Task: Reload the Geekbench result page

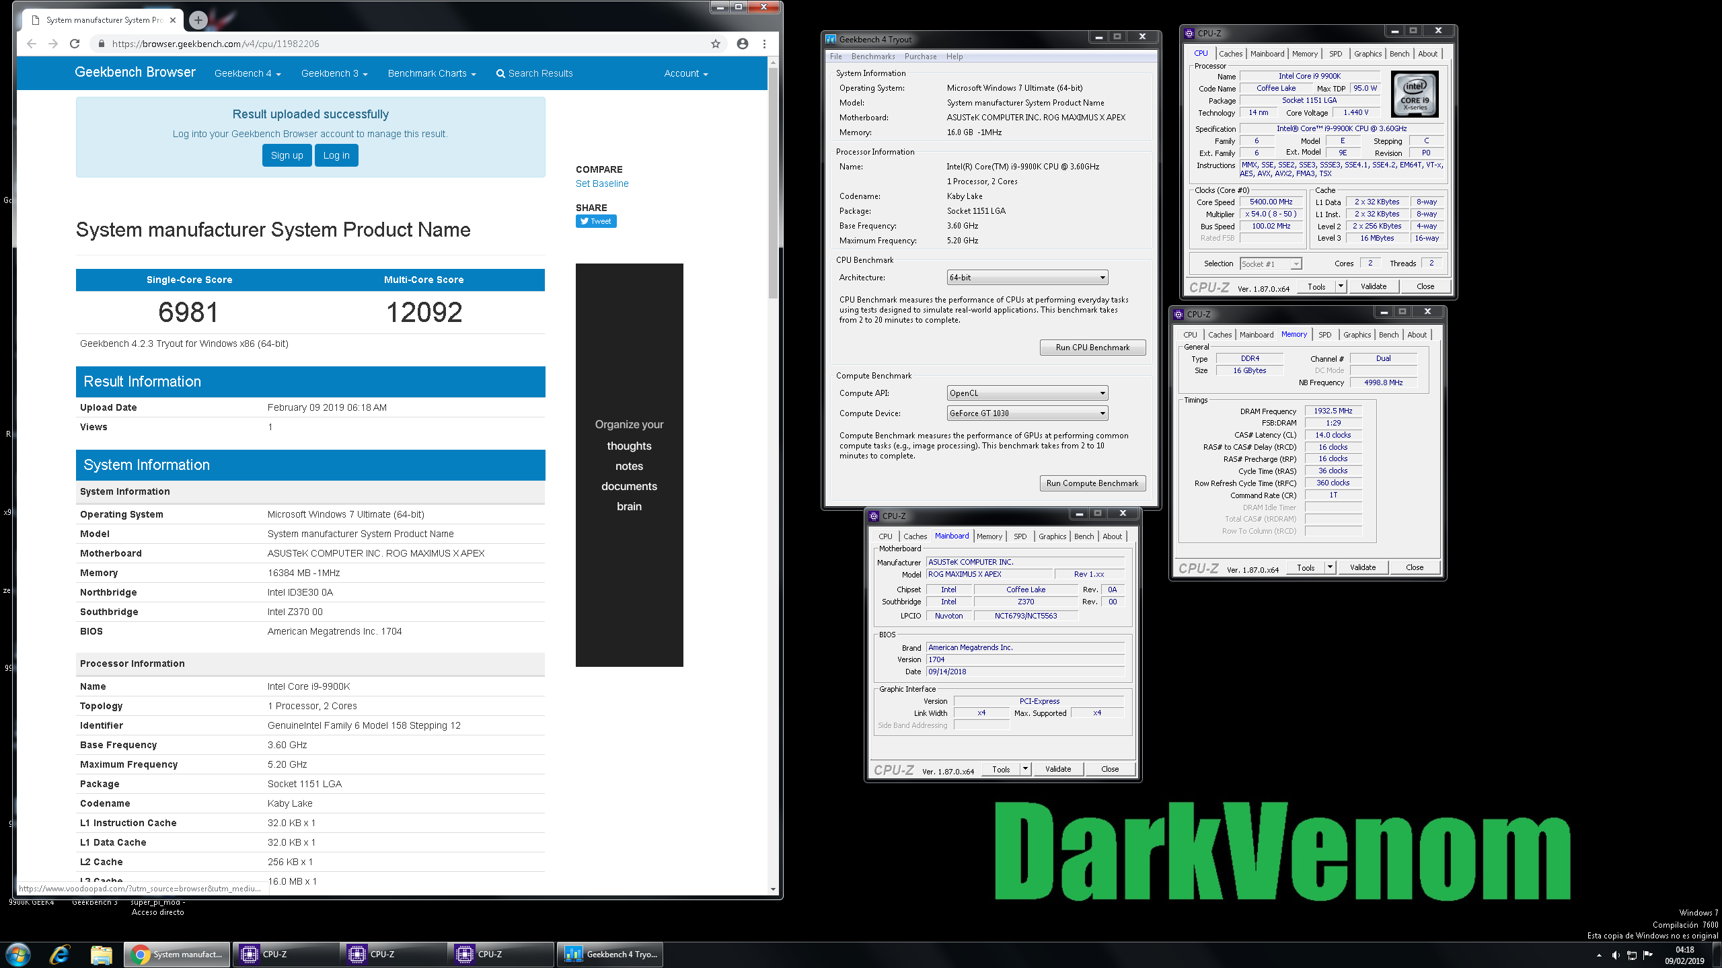Action: click(75, 44)
